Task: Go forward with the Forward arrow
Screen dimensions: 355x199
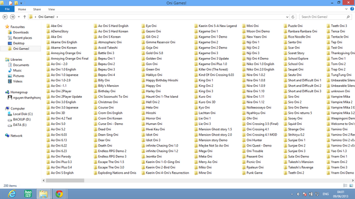Action: point(13,17)
